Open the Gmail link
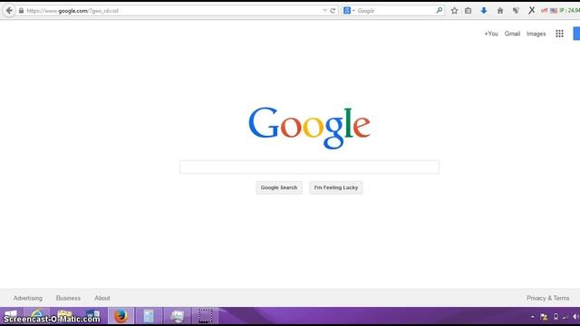The height and width of the screenshot is (326, 580). tap(512, 34)
